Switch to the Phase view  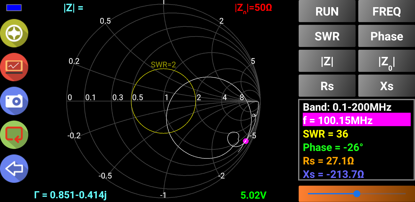click(386, 36)
